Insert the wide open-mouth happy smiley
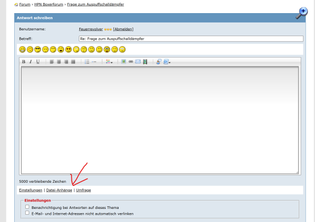This screenshot has width=315, height=222. coord(61,50)
